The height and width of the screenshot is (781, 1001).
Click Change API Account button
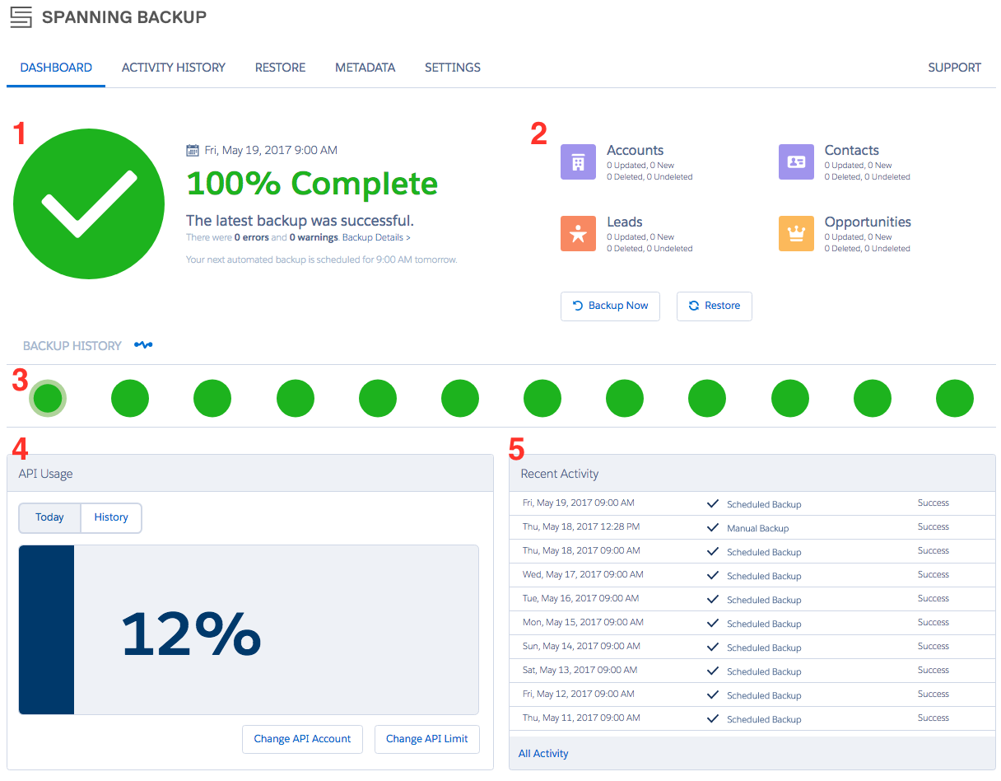click(303, 739)
